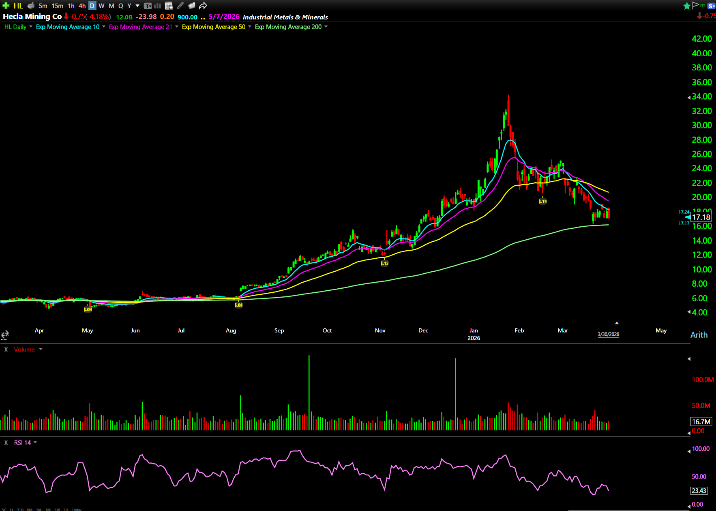Viewport: 716px width, 511px height.
Task: Click the HL ticker symbol
Action: click(18, 6)
